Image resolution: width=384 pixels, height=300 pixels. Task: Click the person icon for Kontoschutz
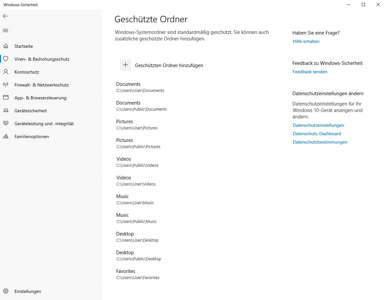[5, 72]
